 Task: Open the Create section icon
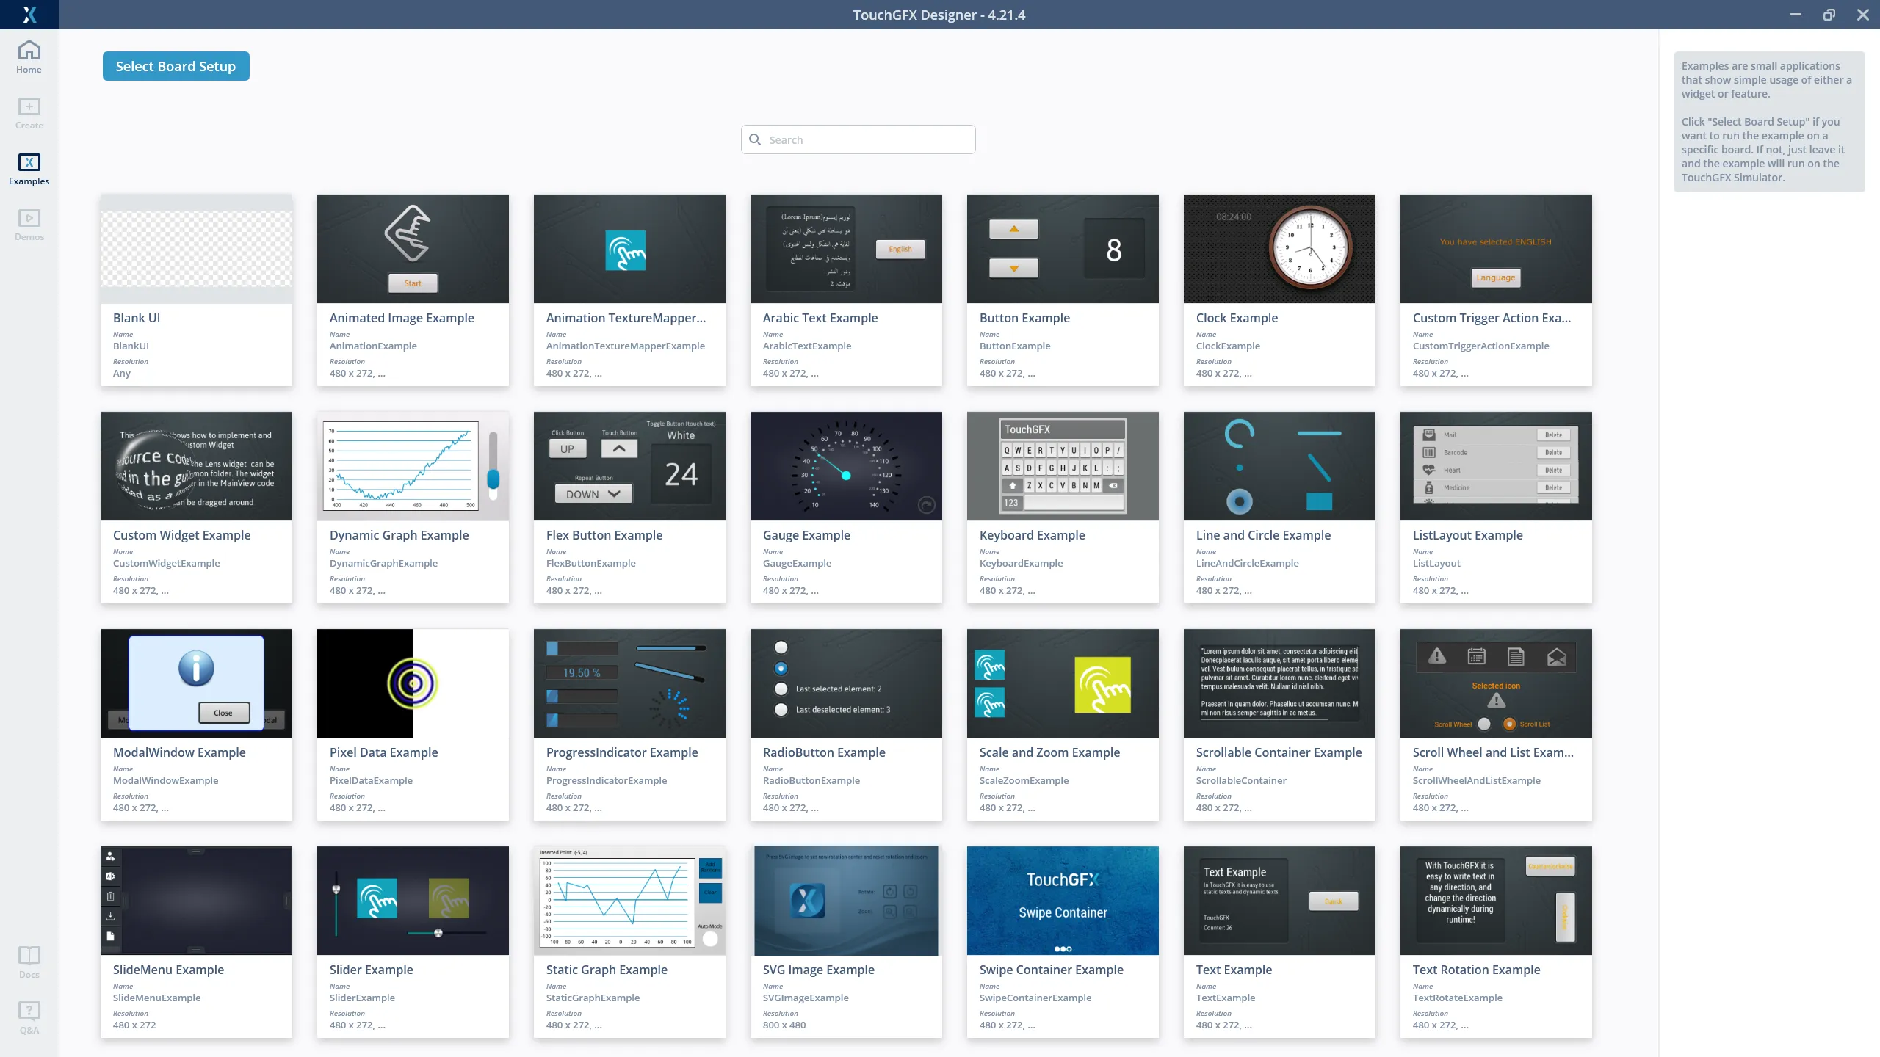coord(29,106)
